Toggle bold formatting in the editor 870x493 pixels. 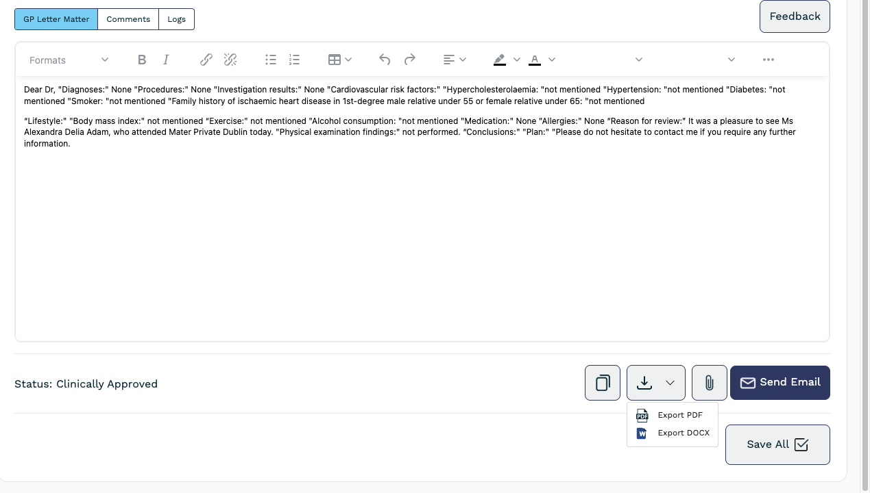[142, 60]
